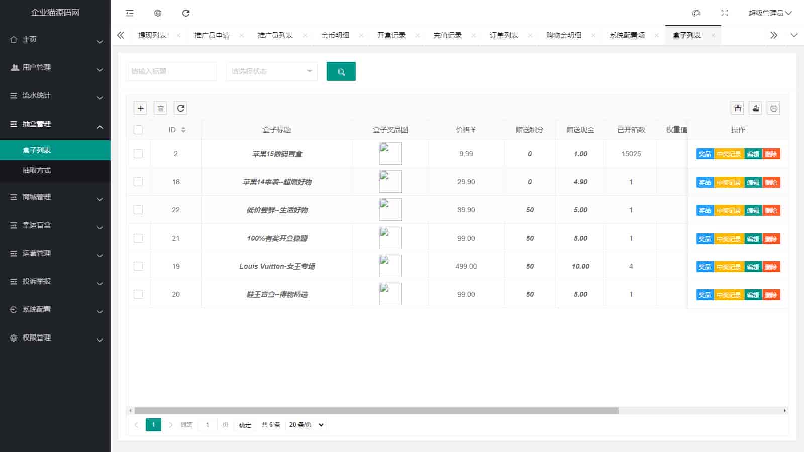Click the export table icon

pyautogui.click(x=756, y=108)
